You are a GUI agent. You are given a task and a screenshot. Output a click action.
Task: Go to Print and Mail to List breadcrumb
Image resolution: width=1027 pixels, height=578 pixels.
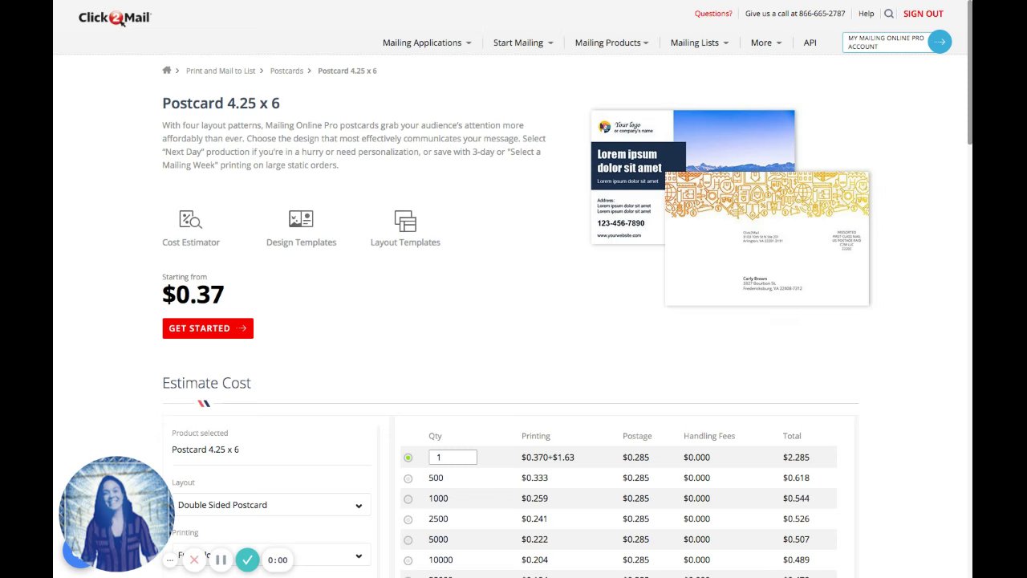221,71
